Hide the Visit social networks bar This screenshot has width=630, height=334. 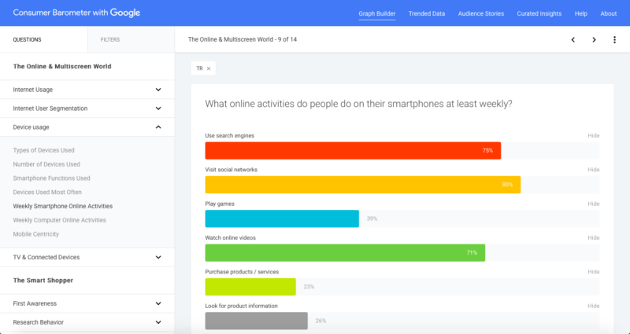[x=593, y=170]
